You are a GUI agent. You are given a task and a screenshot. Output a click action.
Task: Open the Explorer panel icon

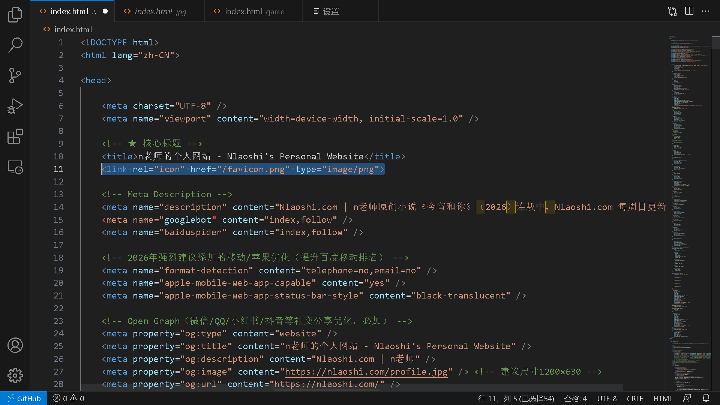click(x=15, y=15)
